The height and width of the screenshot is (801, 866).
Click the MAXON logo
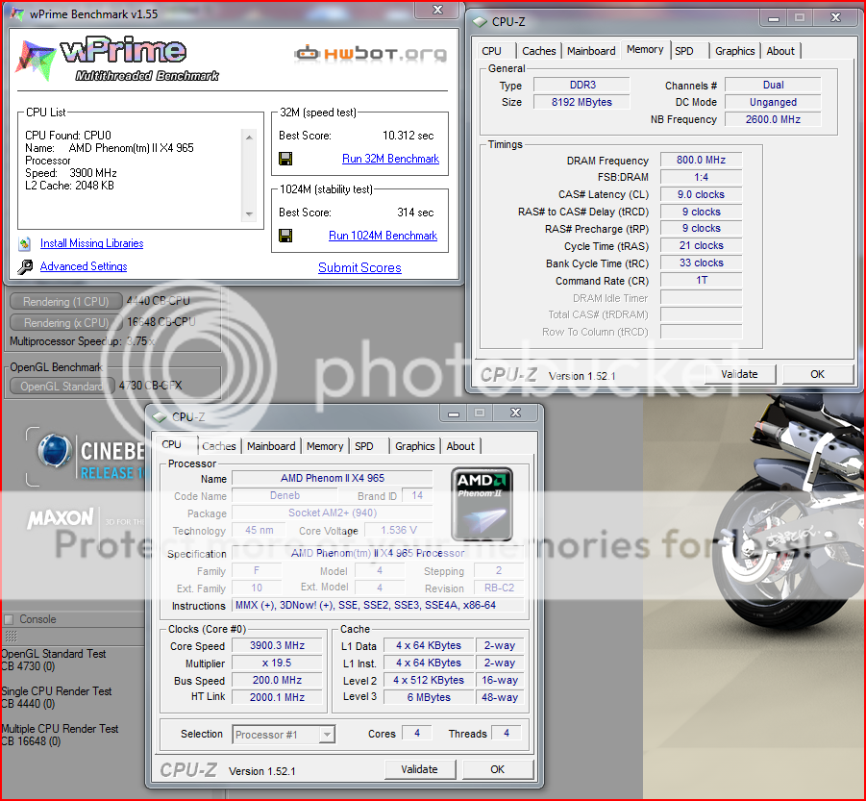click(x=61, y=518)
